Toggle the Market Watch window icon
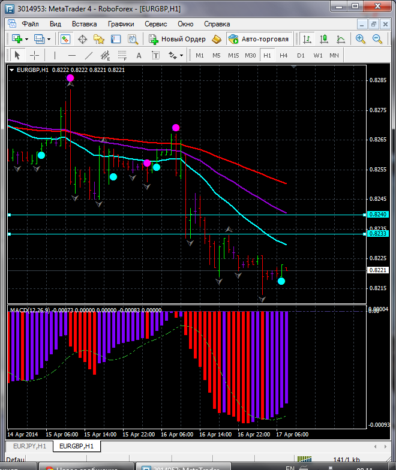The height and width of the screenshot is (470, 396). pos(65,39)
